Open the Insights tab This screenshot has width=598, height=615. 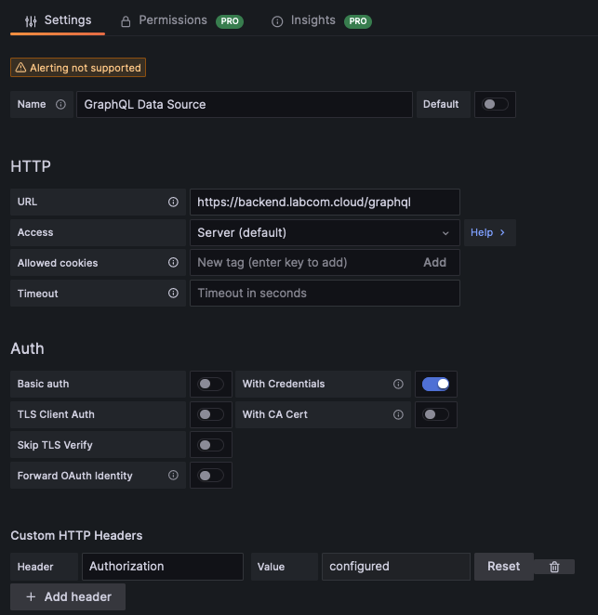coord(312,20)
